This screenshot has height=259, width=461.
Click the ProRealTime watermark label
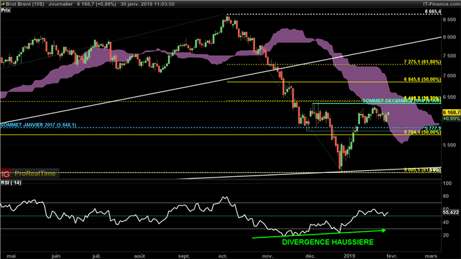35,174
